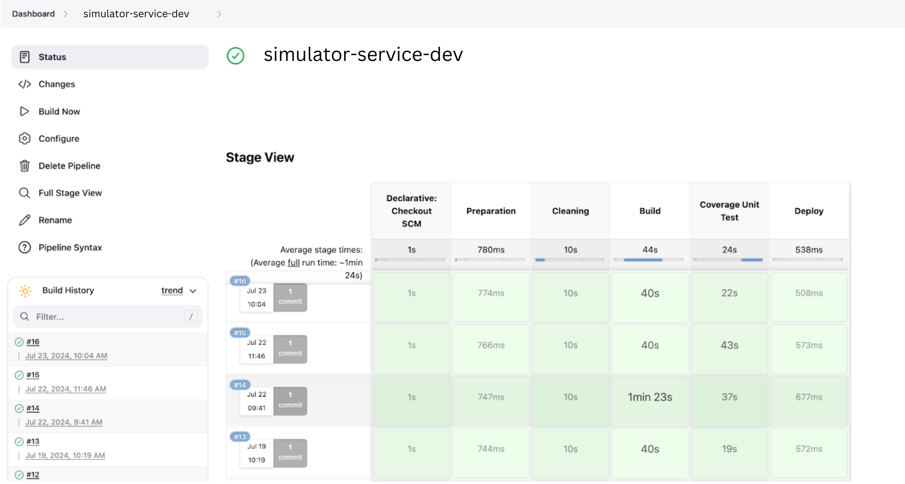Click the Pipeline Syntax question mark icon

[25, 247]
